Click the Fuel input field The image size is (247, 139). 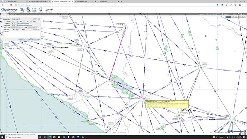point(38,21)
